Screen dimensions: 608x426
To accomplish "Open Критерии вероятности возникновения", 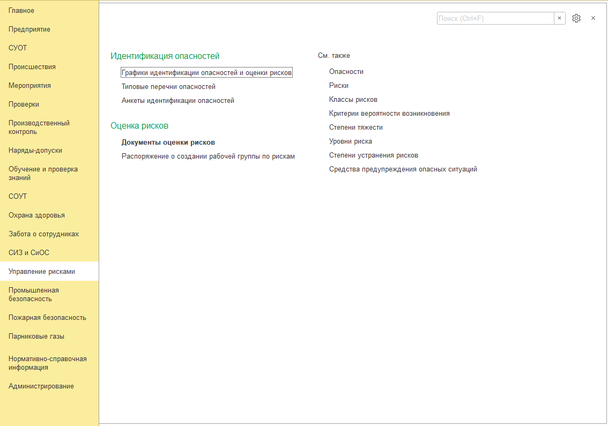I will tap(389, 114).
